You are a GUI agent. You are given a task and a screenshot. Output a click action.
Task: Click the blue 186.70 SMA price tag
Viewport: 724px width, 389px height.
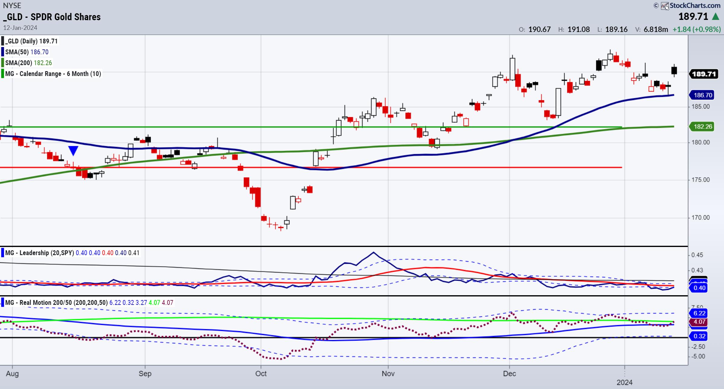(703, 95)
